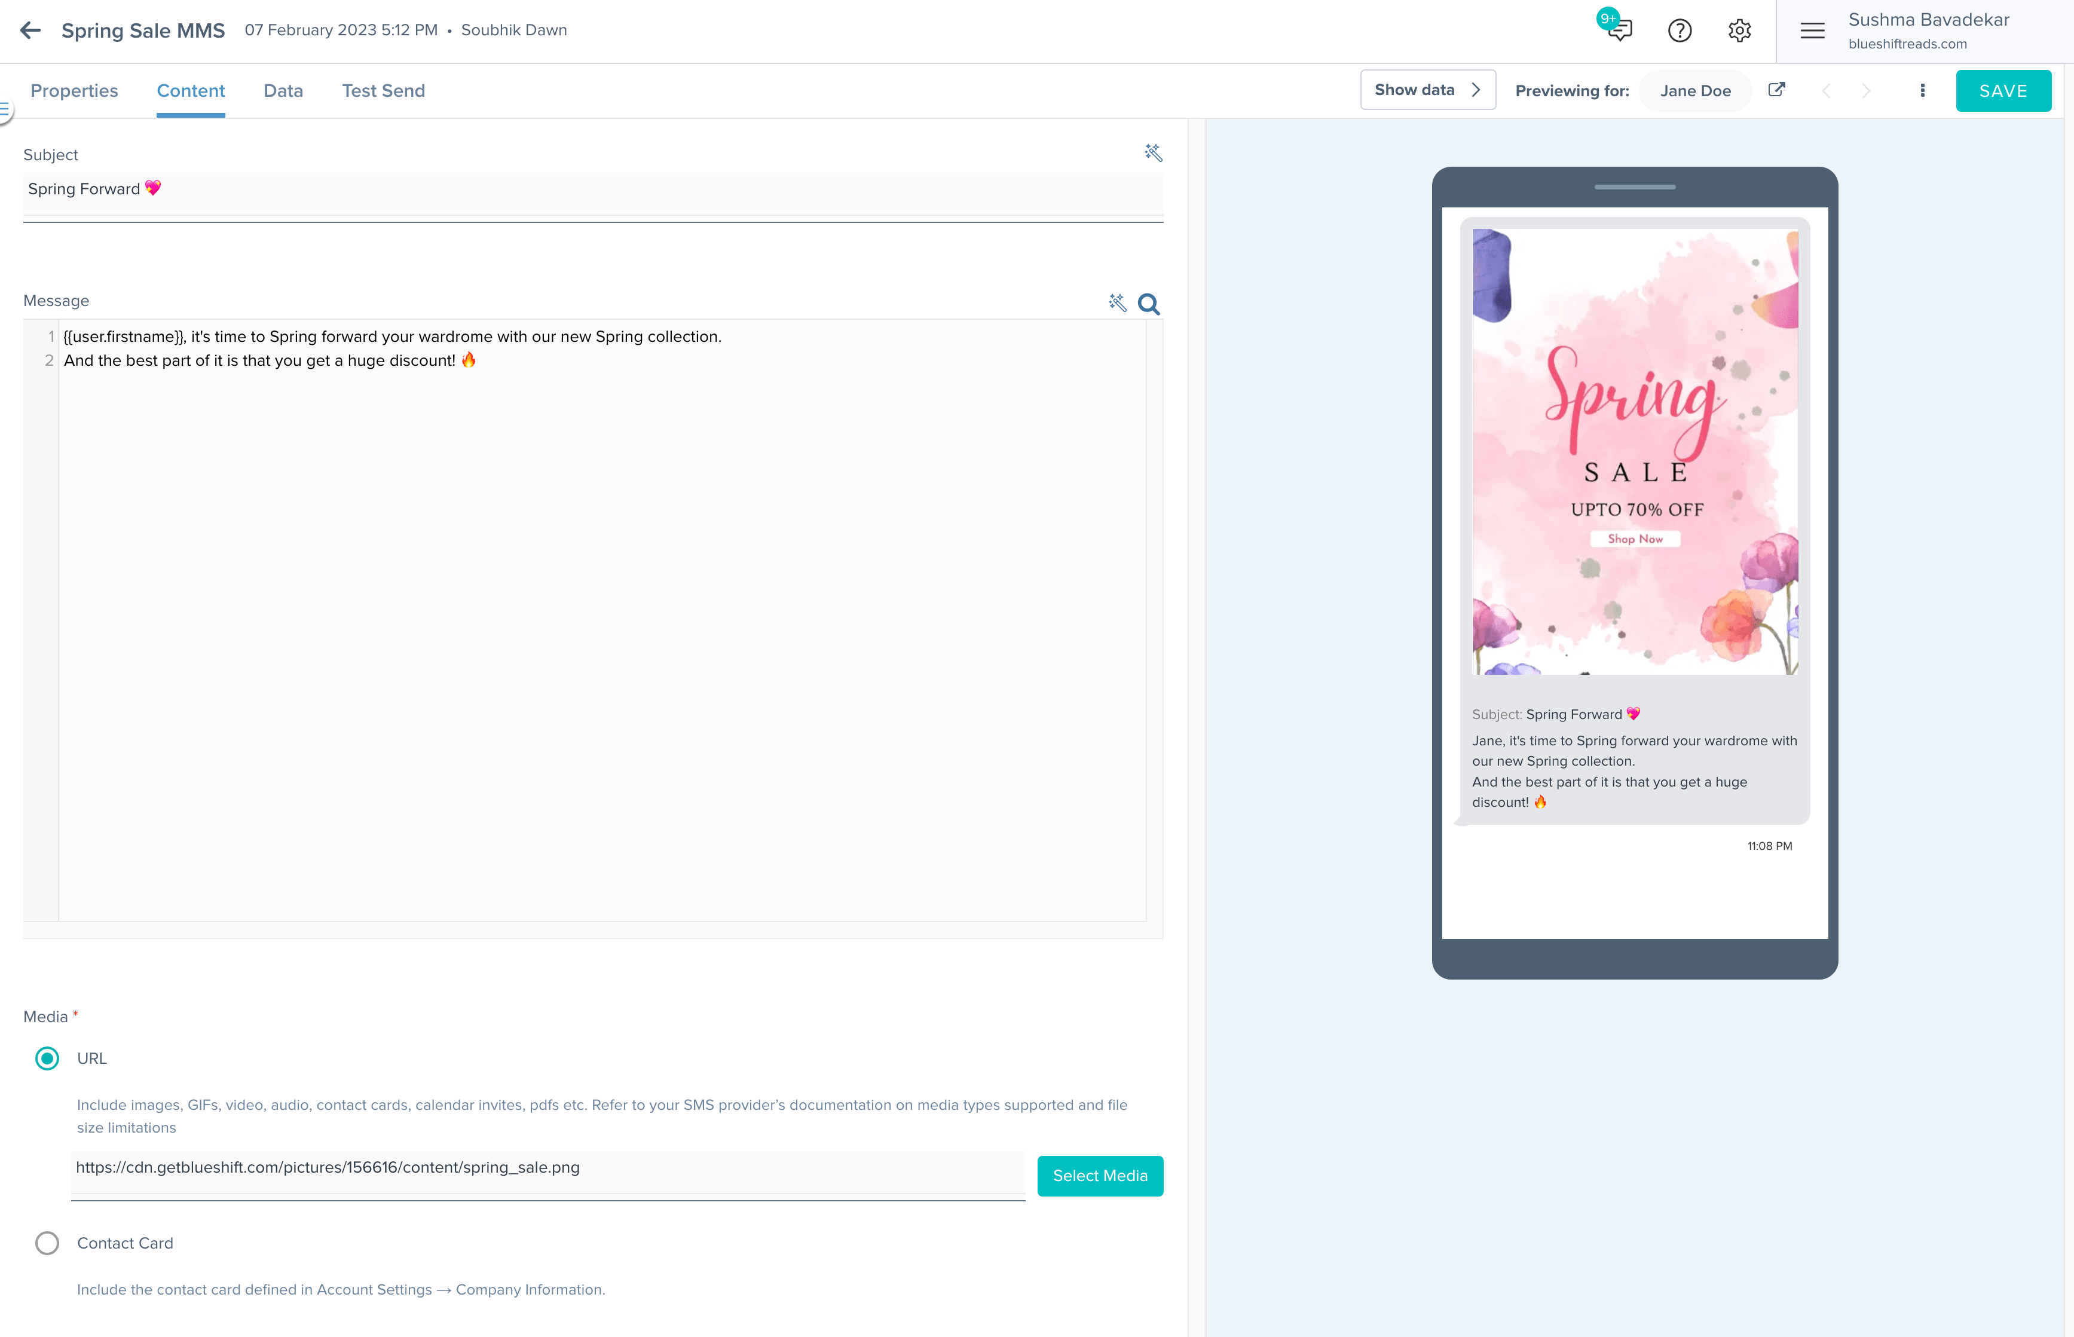The width and height of the screenshot is (2074, 1337).
Task: Click the Message magic wand icon
Action: (x=1117, y=302)
